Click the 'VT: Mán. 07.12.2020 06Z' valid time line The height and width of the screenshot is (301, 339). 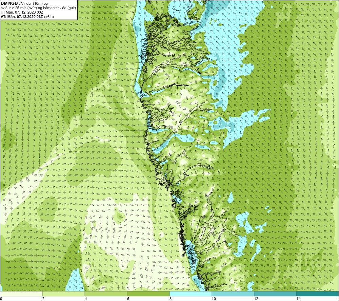coord(27,17)
